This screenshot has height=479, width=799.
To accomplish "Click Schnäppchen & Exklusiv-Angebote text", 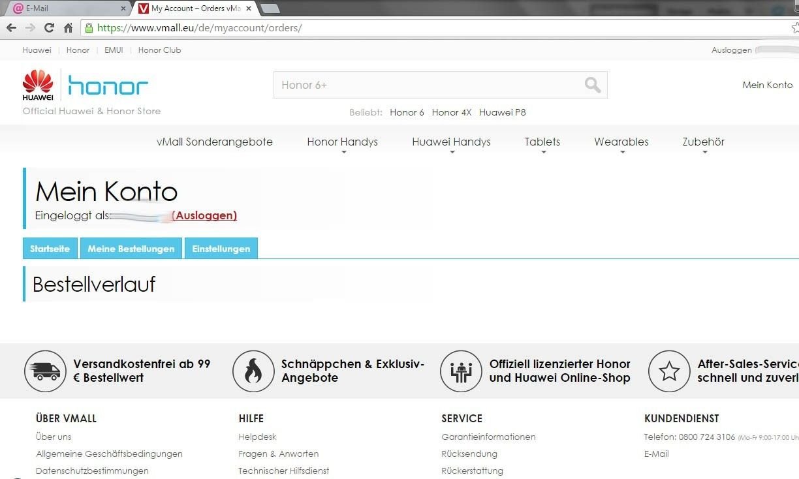I will click(x=353, y=371).
